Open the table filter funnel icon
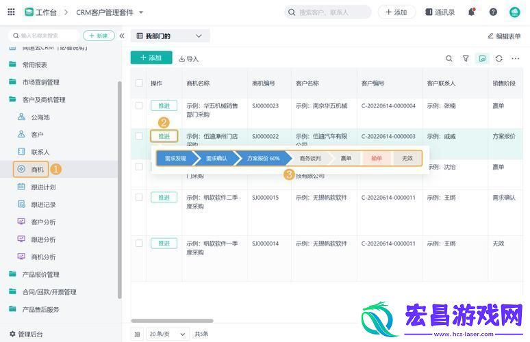This screenshot has height=342, width=530. tap(466, 58)
